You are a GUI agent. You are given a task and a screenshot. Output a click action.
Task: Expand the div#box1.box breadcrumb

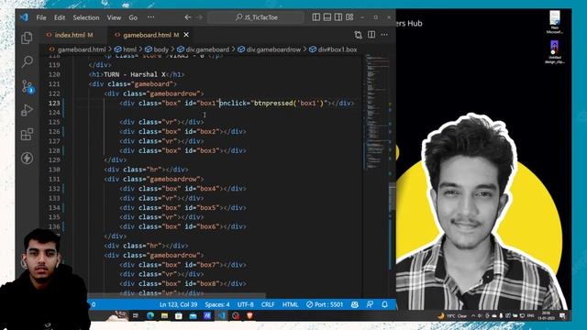[333, 49]
